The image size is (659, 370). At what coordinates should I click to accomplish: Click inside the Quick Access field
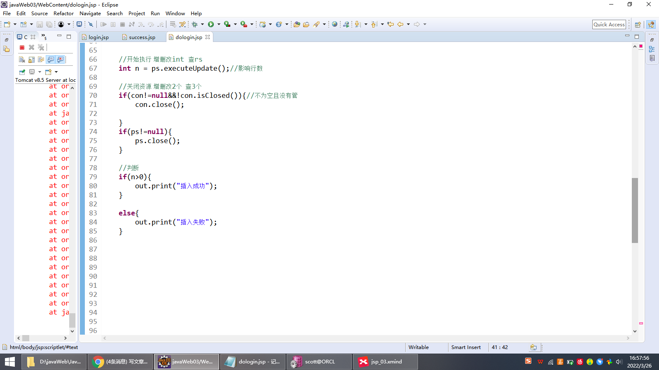(609, 25)
